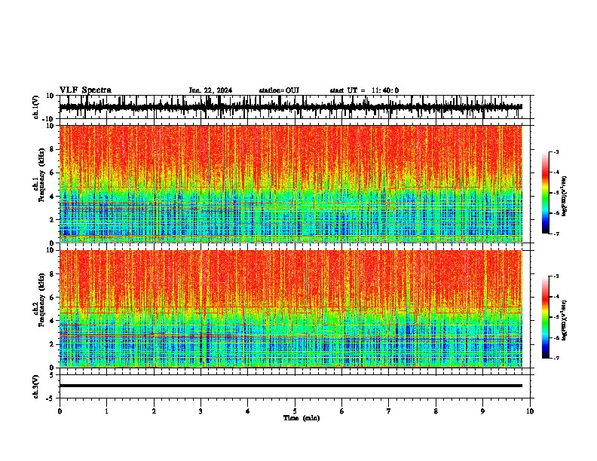Click the "start UT = 11:40: 0" label
Screen dimensions: 597x461
[x=364, y=90]
